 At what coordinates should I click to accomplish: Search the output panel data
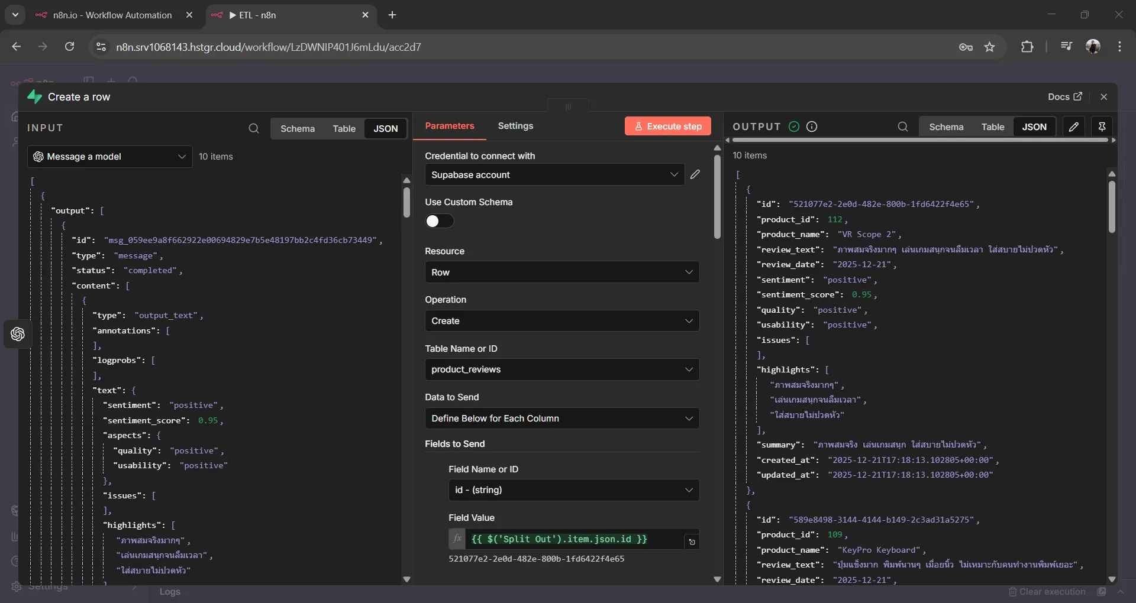pos(902,127)
